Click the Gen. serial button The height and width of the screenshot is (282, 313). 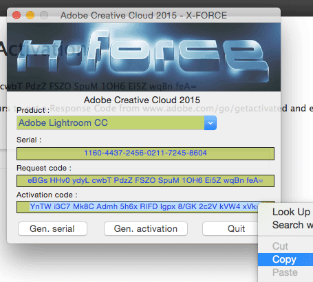52,228
